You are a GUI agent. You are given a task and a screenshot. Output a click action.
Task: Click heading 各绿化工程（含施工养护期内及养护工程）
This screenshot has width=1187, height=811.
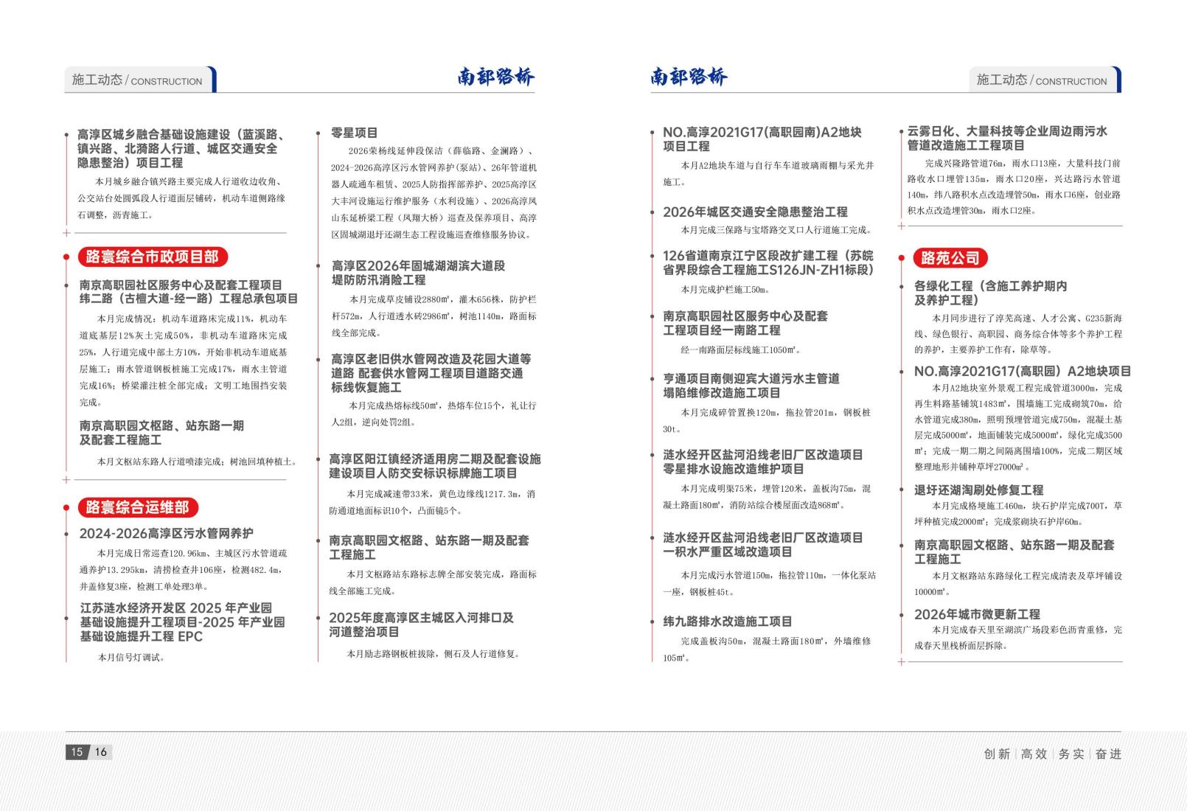click(x=990, y=293)
